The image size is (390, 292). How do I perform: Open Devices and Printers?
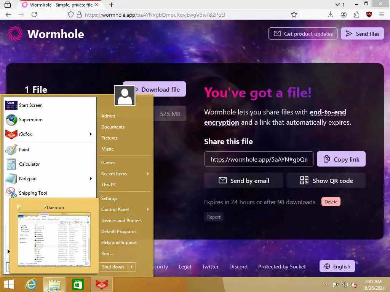point(121,221)
